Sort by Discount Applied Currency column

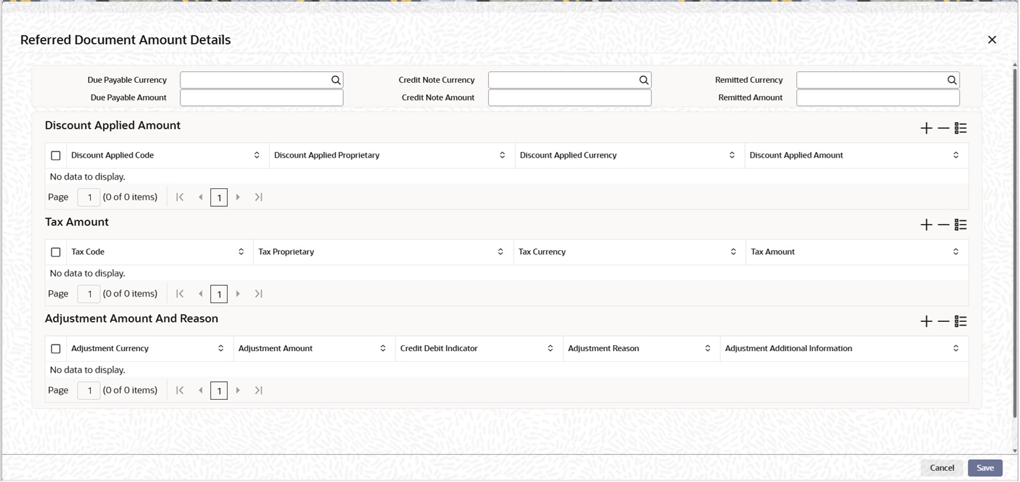(x=732, y=156)
